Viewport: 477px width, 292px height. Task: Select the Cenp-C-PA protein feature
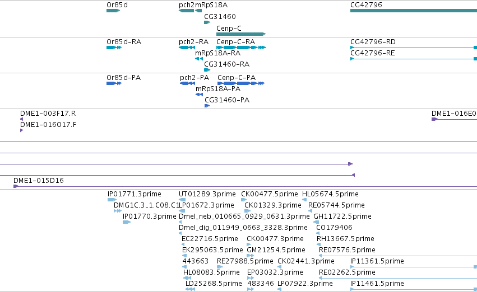coord(241,83)
